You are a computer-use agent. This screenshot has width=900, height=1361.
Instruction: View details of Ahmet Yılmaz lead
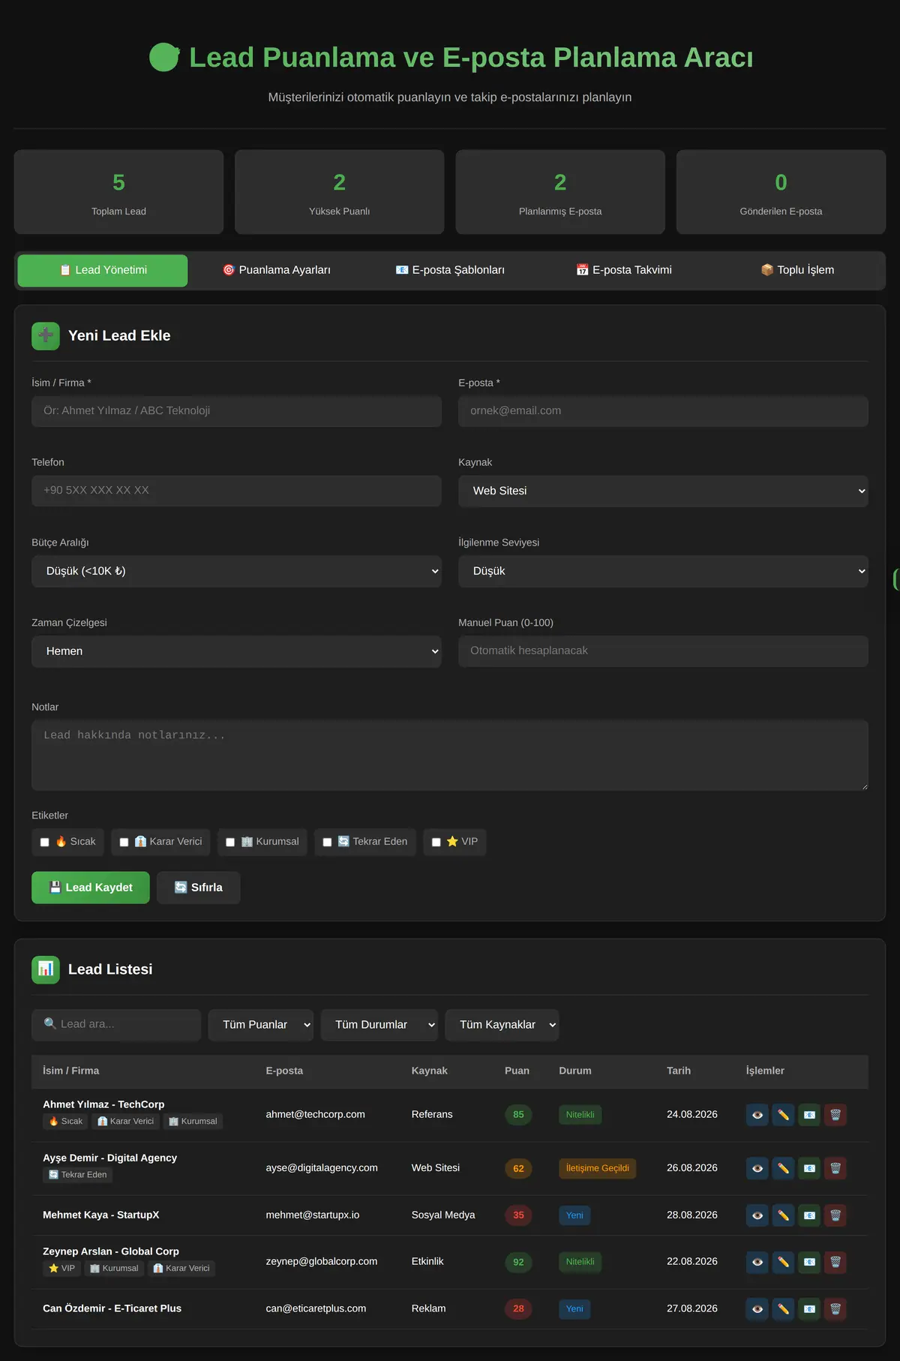(757, 1115)
